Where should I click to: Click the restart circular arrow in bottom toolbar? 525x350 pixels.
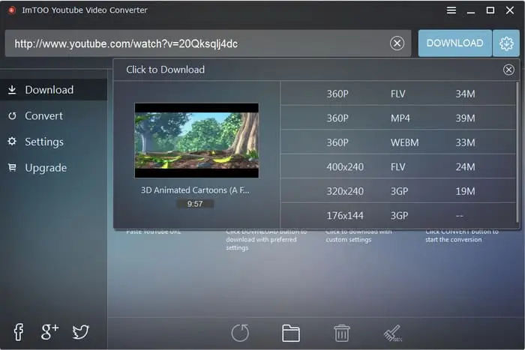240,333
